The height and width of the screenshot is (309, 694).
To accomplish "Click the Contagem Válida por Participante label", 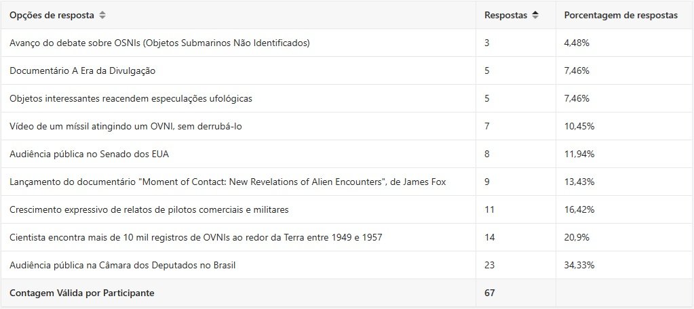I will pos(82,293).
